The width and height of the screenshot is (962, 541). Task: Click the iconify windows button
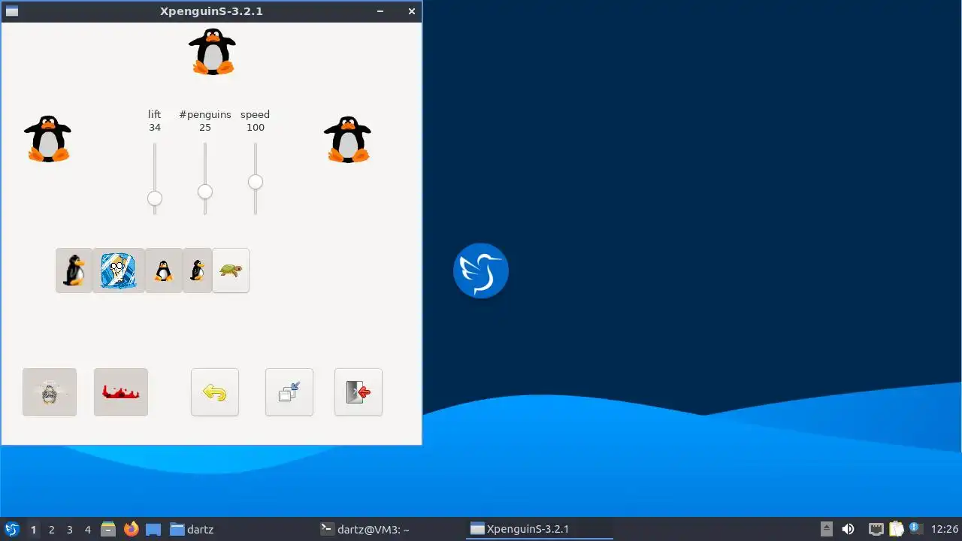pos(289,392)
